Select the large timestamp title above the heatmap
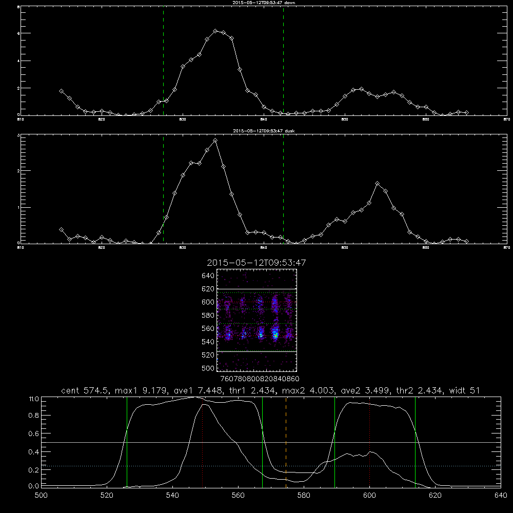Viewport: 513px width, 513px height. click(x=256, y=263)
